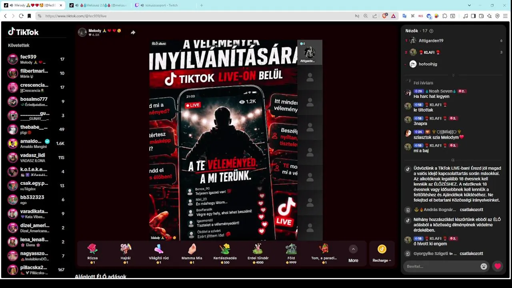Viewport: 512px width, 288px height.
Task: Open the translate extension icon
Action: [404, 16]
